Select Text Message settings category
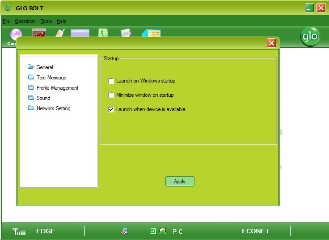The image size is (329, 240). (x=51, y=78)
